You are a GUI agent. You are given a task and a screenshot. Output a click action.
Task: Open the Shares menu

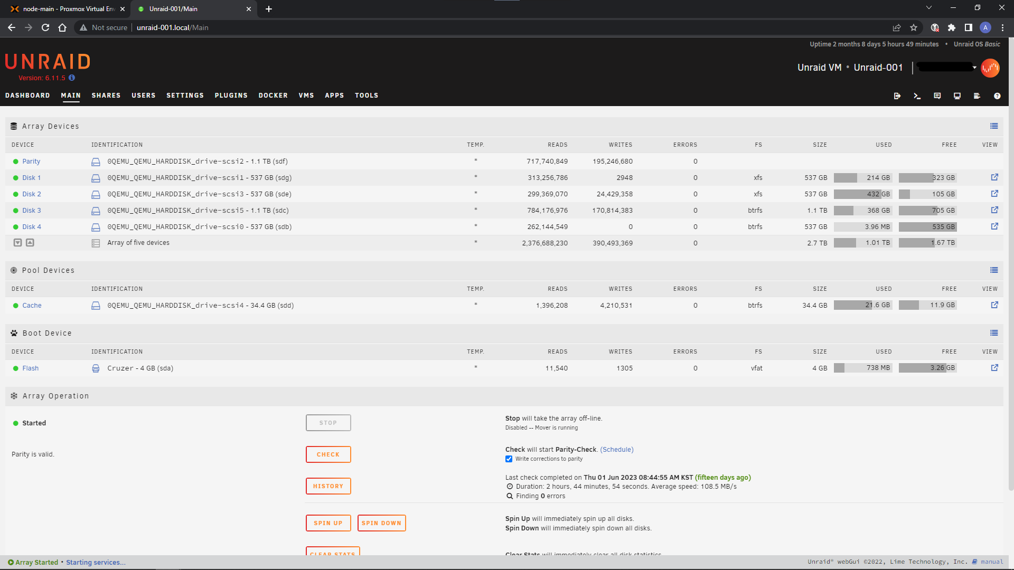pos(106,96)
